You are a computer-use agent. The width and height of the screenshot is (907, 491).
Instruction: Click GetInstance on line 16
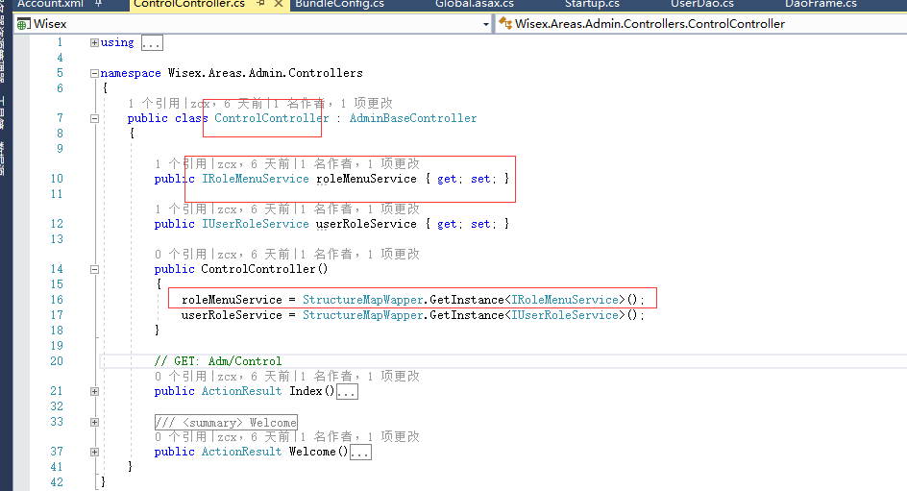click(x=467, y=300)
